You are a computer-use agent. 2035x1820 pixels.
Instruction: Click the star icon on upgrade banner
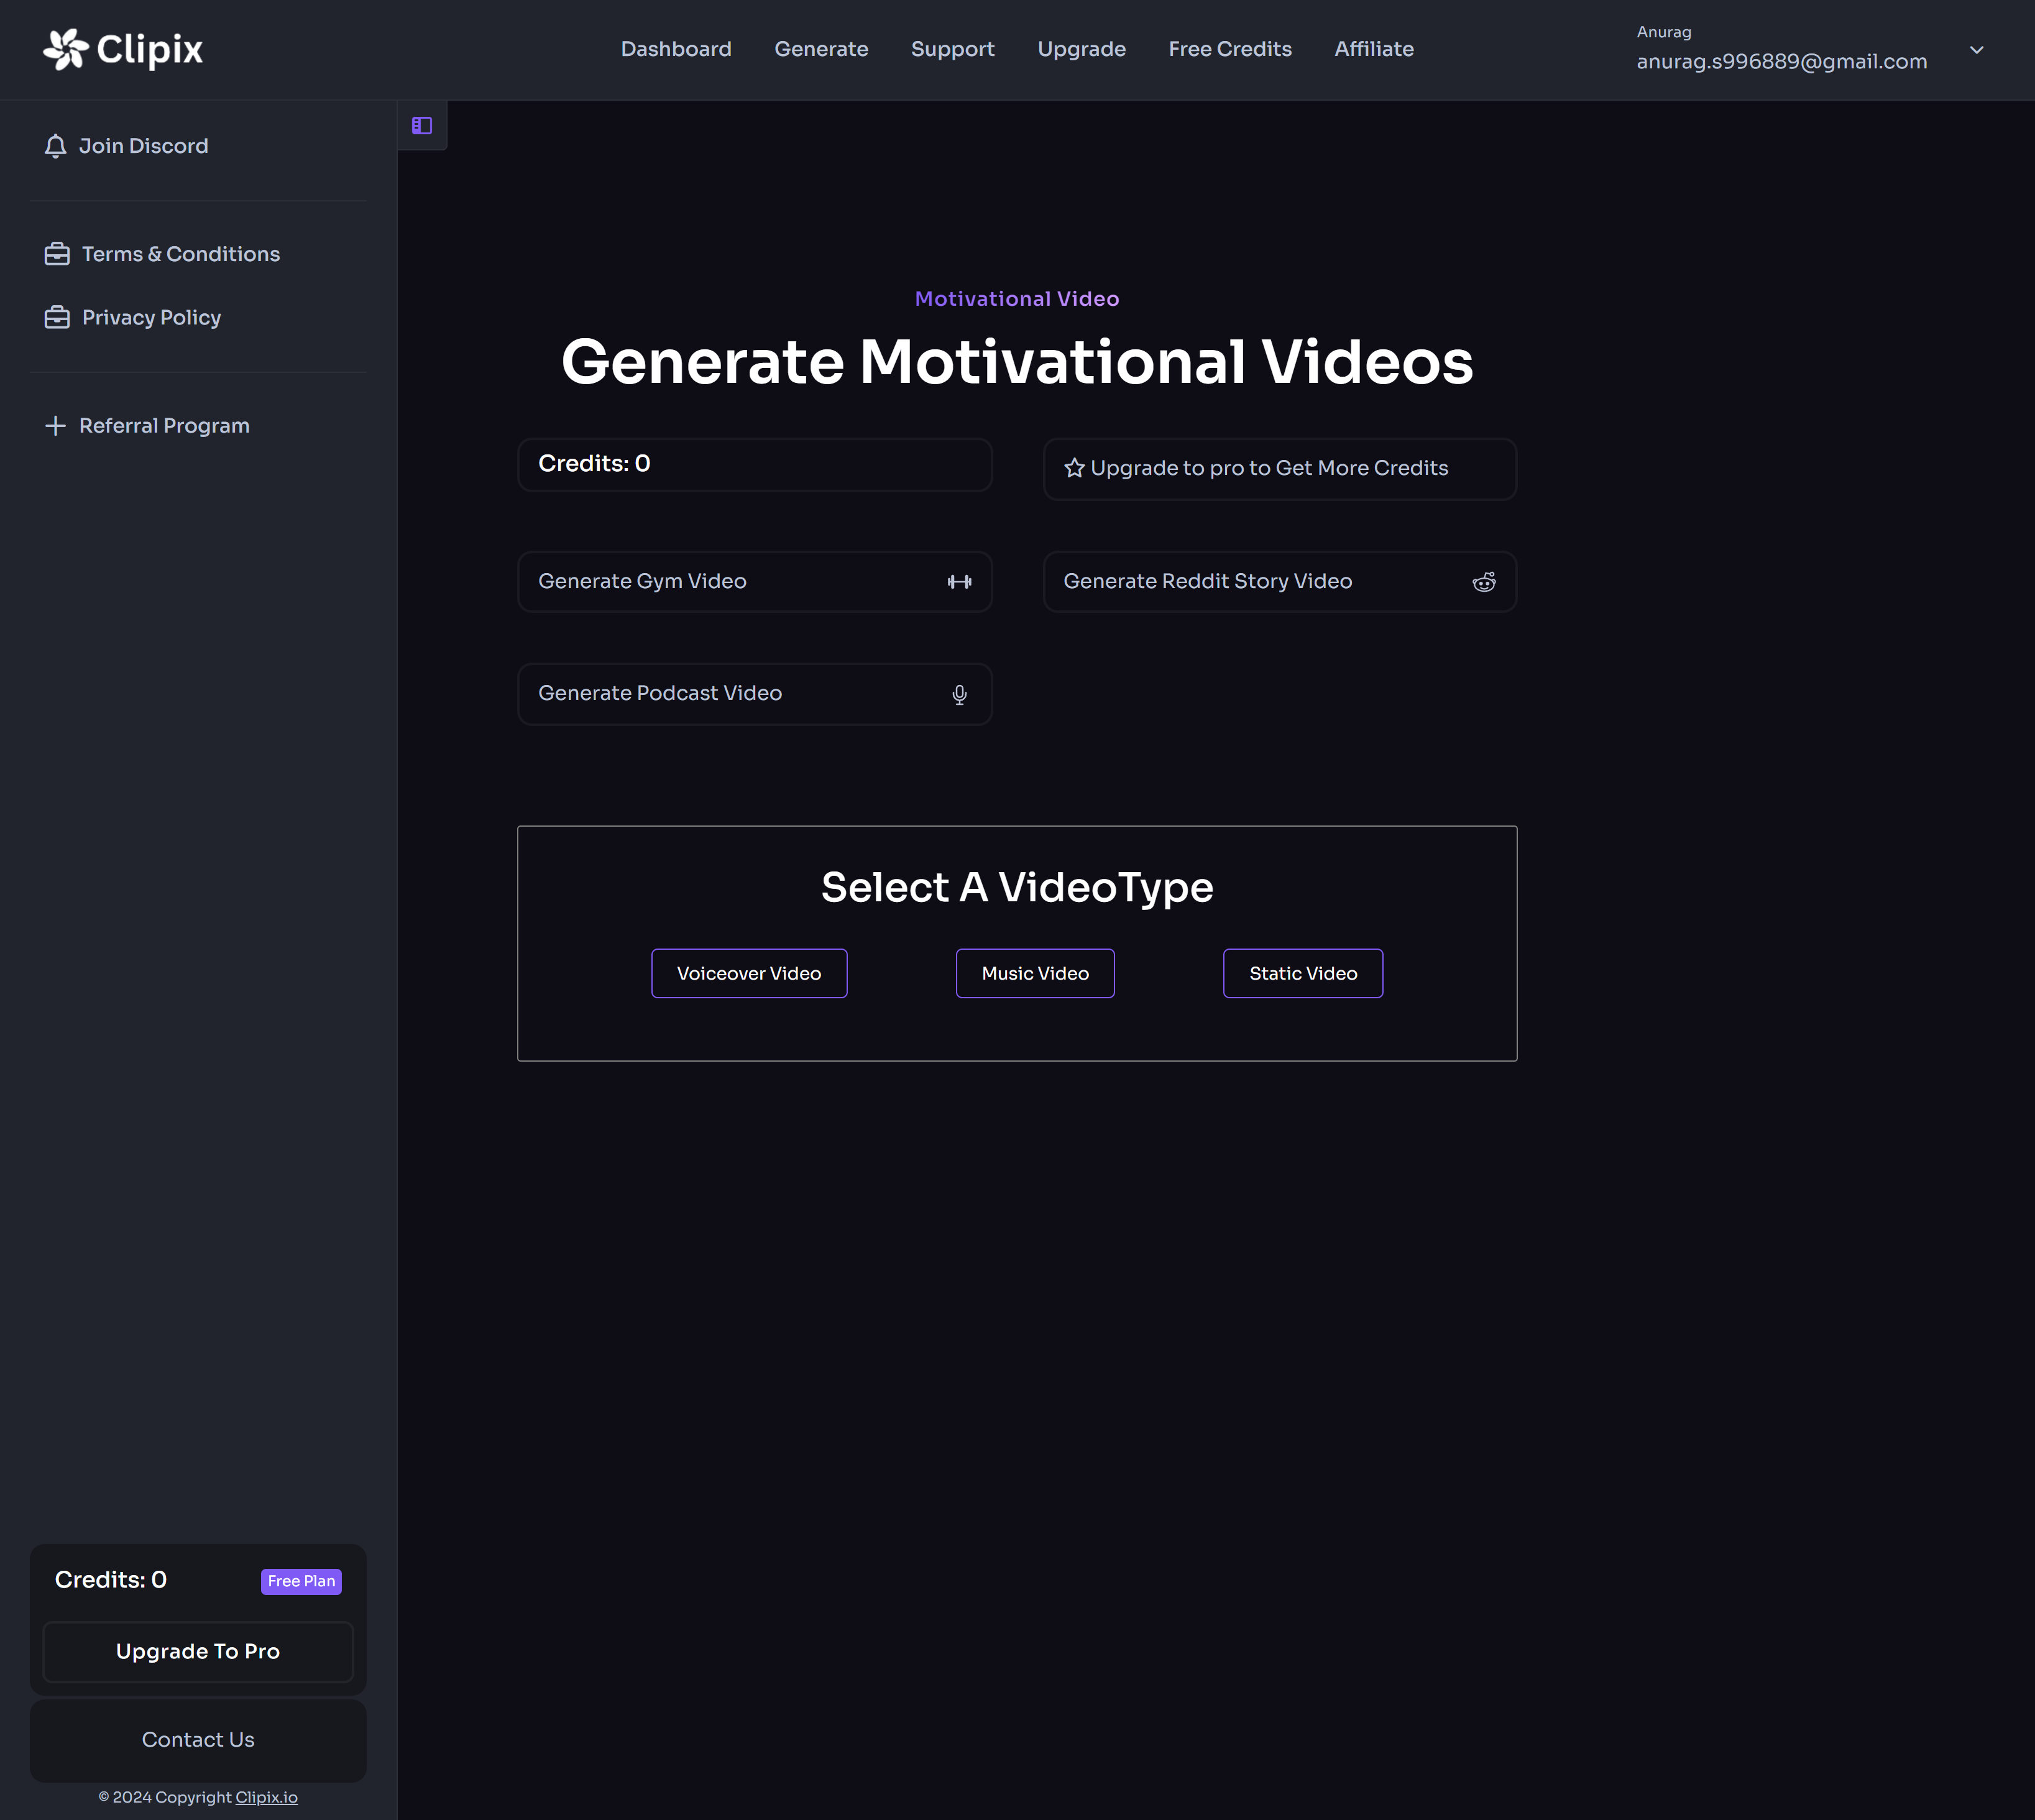(1074, 468)
